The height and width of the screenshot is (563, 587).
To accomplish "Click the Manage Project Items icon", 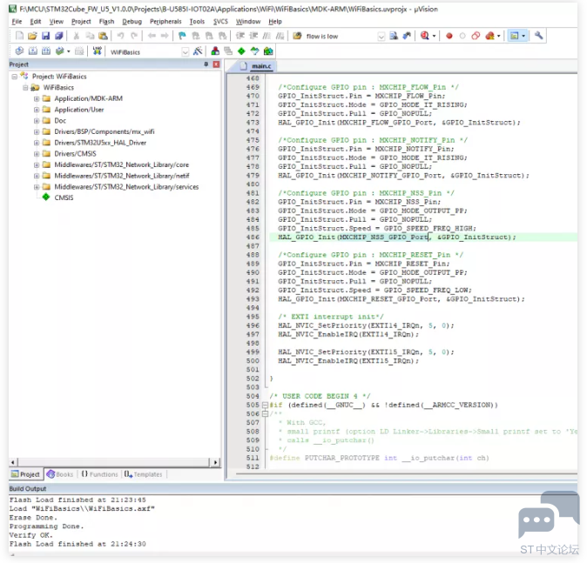I will coord(215,51).
